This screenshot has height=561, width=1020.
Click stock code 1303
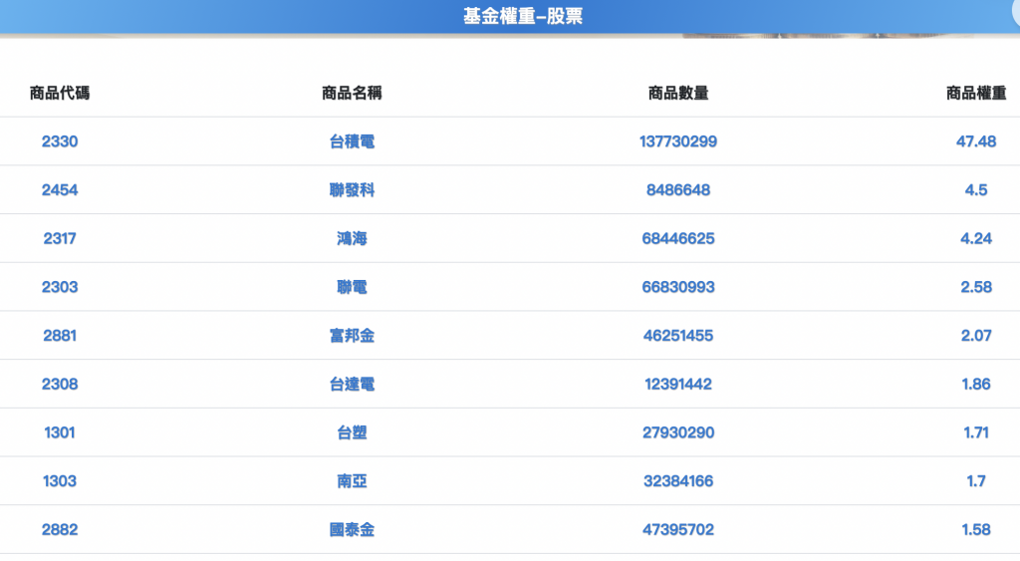(60, 481)
